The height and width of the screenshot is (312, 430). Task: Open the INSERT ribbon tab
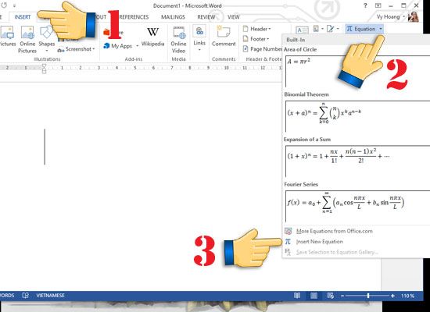pyautogui.click(x=23, y=17)
